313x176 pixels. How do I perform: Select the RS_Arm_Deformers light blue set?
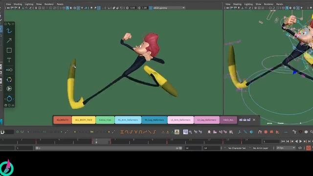coord(128,120)
